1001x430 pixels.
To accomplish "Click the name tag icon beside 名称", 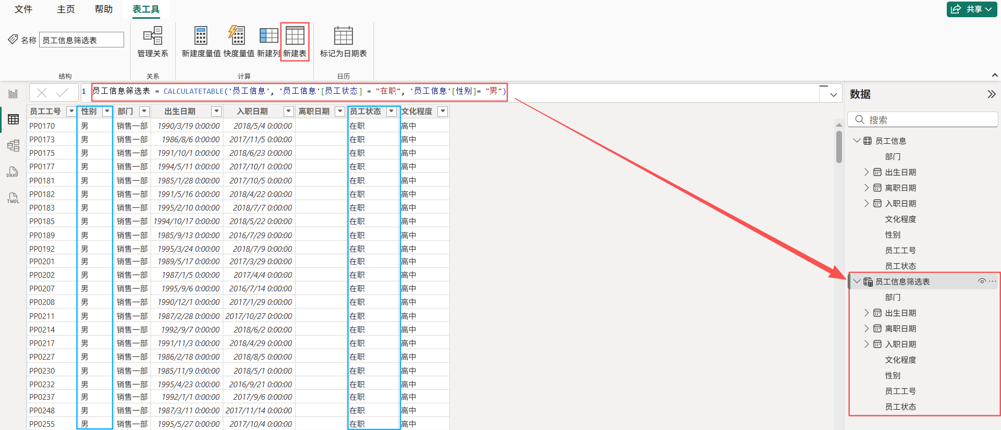I will click(13, 39).
